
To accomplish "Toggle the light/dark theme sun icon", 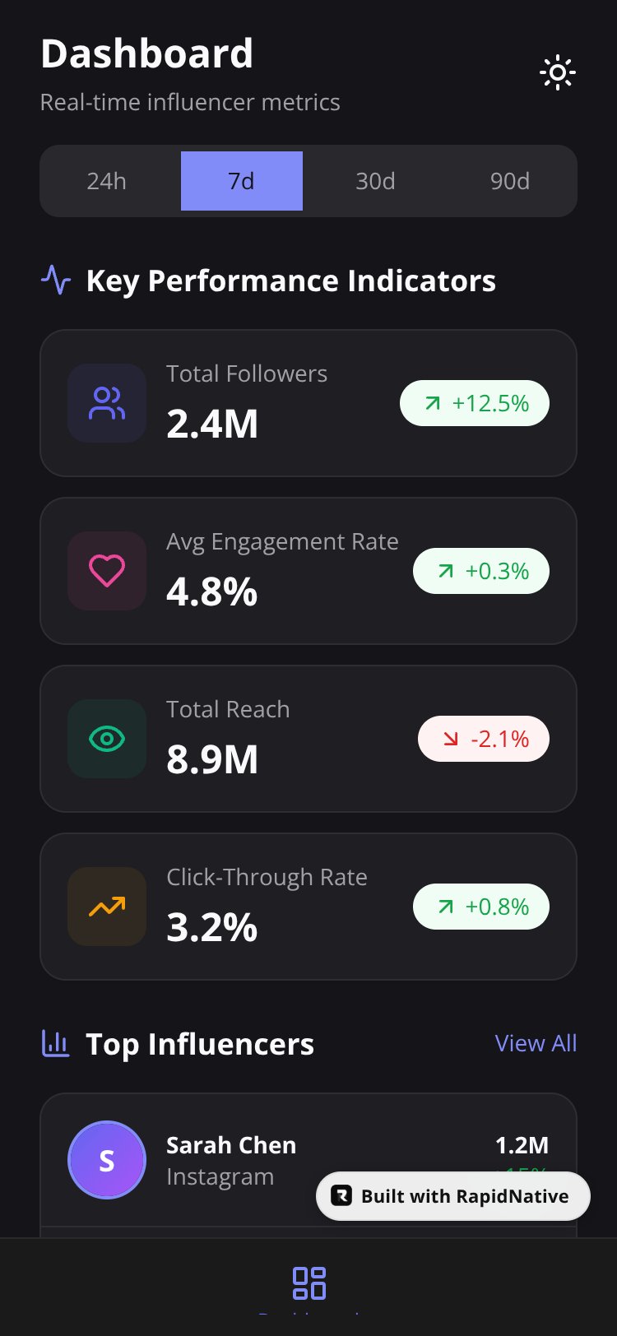I will click(x=558, y=72).
